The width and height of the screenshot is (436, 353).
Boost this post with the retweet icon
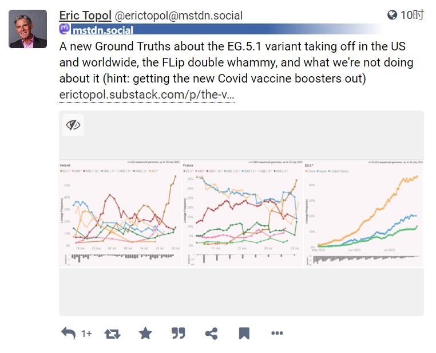(x=112, y=333)
